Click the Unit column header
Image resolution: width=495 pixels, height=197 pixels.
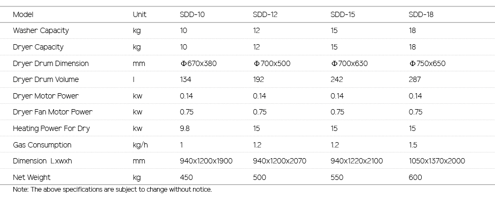point(140,14)
